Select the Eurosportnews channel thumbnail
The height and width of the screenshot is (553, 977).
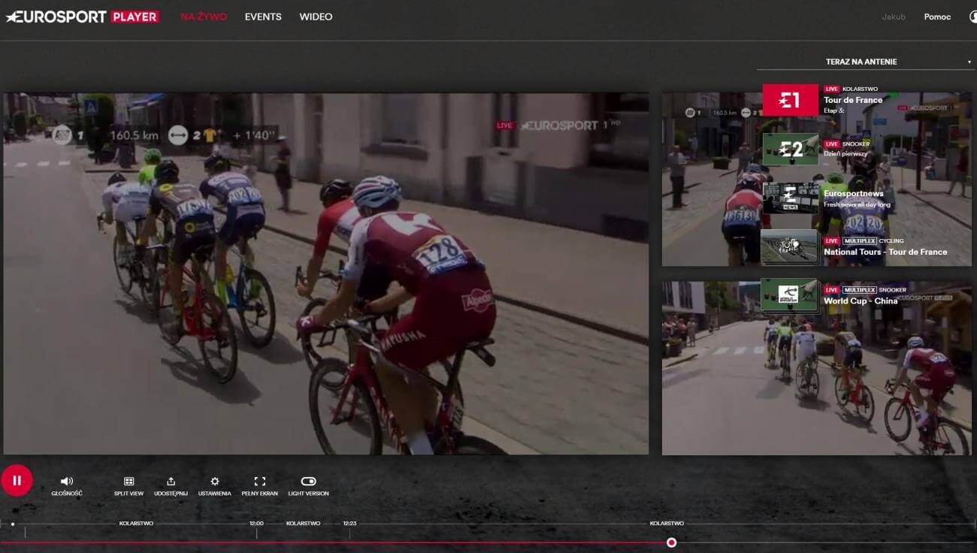point(791,198)
